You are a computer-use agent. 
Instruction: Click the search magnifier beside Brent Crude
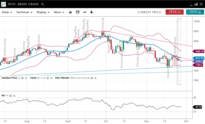point(43,4)
